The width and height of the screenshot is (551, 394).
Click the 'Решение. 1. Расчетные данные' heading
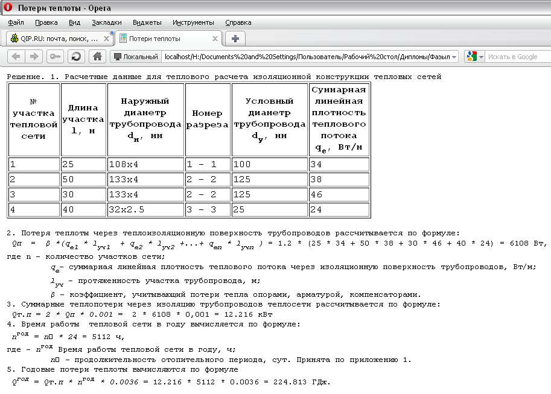(x=224, y=77)
